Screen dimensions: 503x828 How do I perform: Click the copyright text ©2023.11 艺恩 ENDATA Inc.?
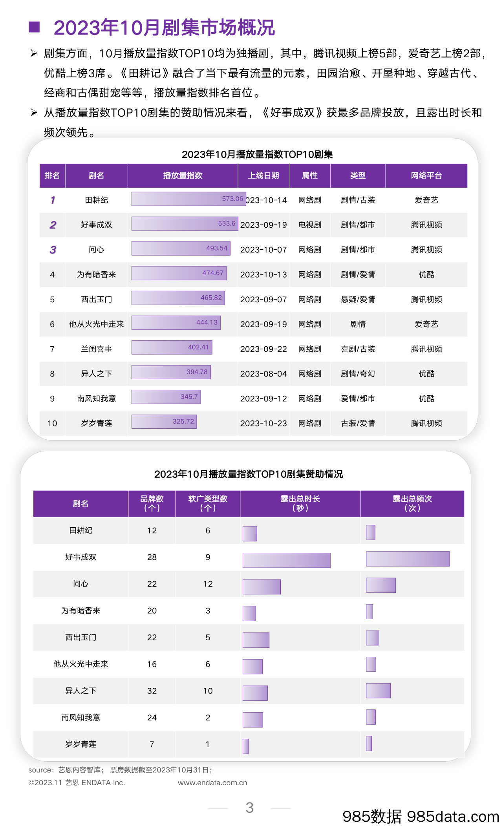point(77,782)
